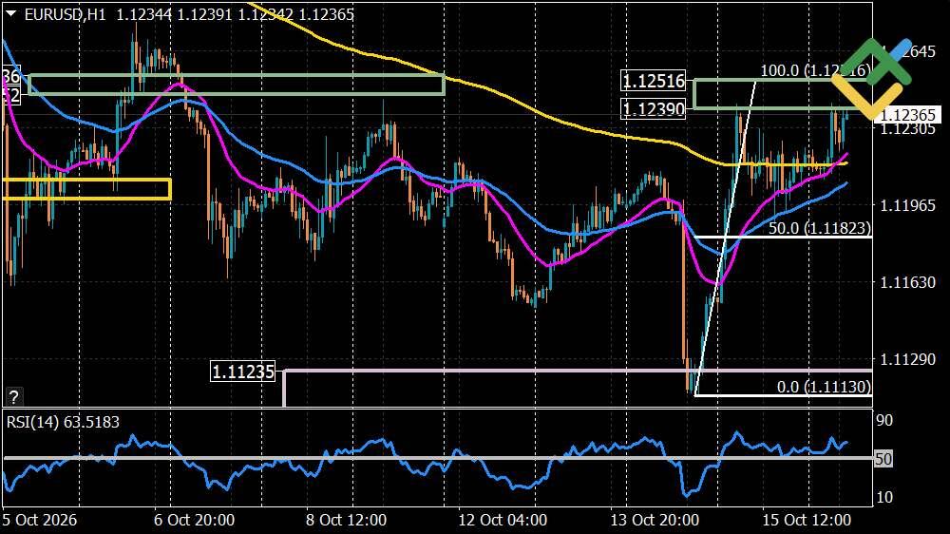The image size is (950, 534).
Task: Click the 1.11290 price axis value
Action: tap(907, 359)
